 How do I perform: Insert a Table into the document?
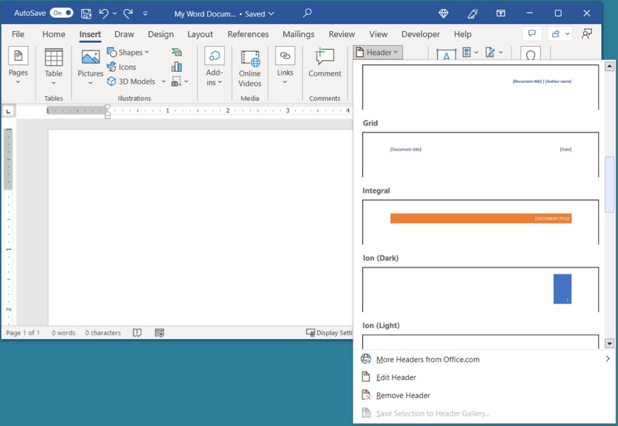(54, 67)
